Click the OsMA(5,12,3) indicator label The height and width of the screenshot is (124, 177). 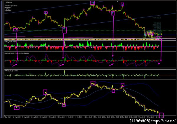click(x=11, y=71)
